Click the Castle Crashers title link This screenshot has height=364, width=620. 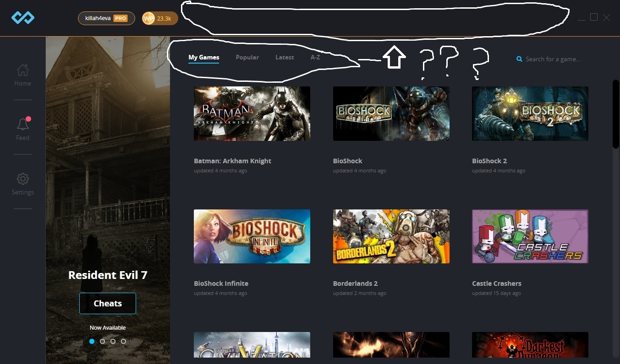tap(496, 284)
